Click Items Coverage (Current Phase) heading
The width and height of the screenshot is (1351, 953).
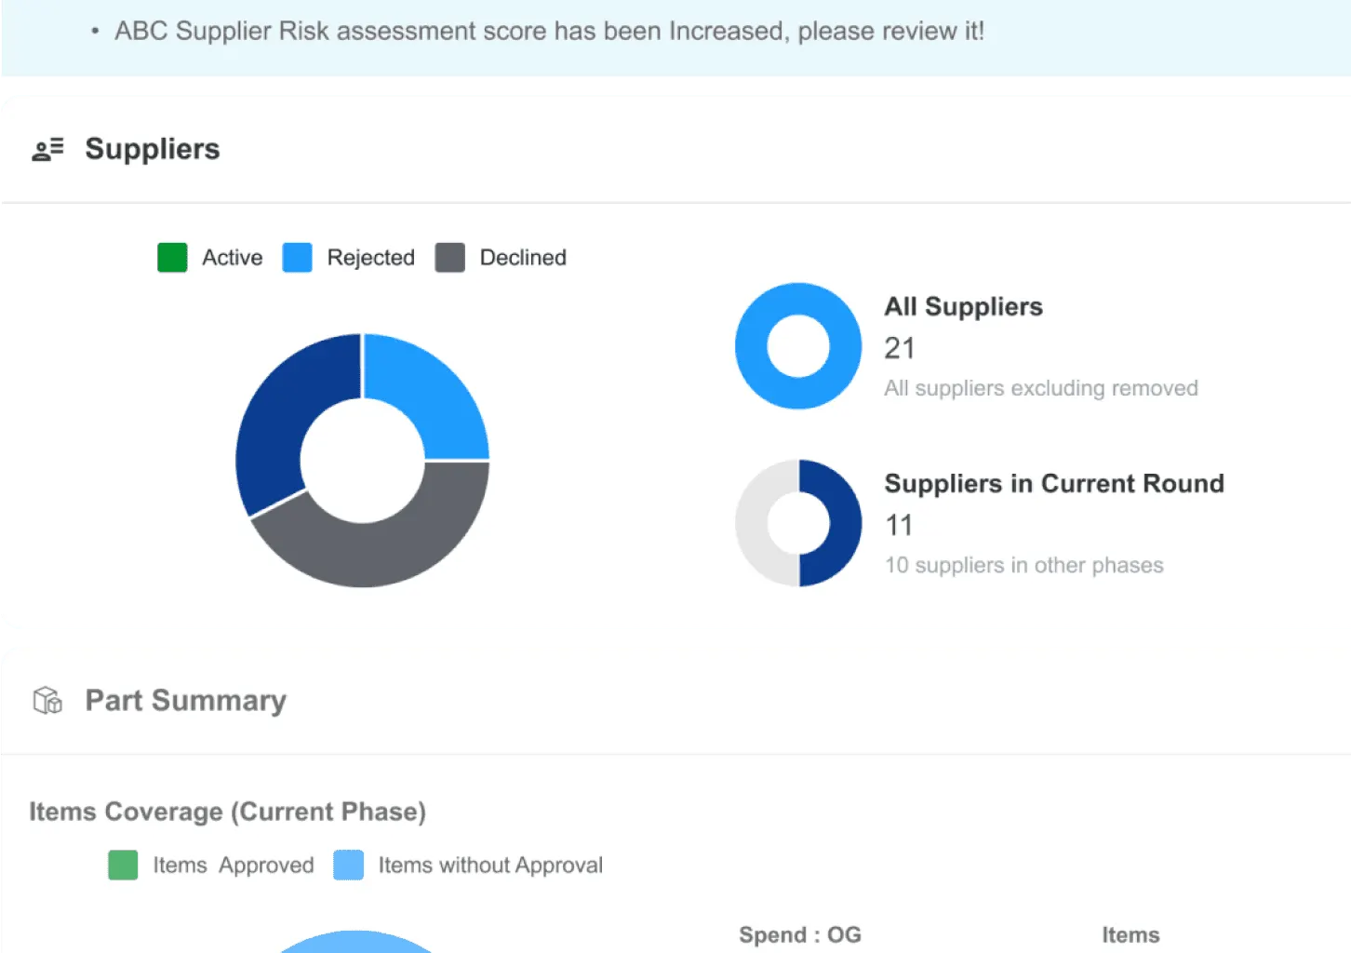coord(227,812)
